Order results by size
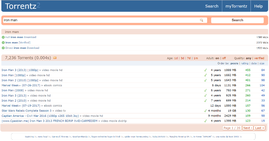The image size is (269, 141). click(x=262, y=63)
